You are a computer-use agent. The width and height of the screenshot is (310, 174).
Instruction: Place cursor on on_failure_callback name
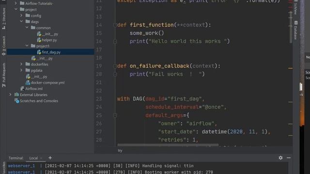[159, 66]
